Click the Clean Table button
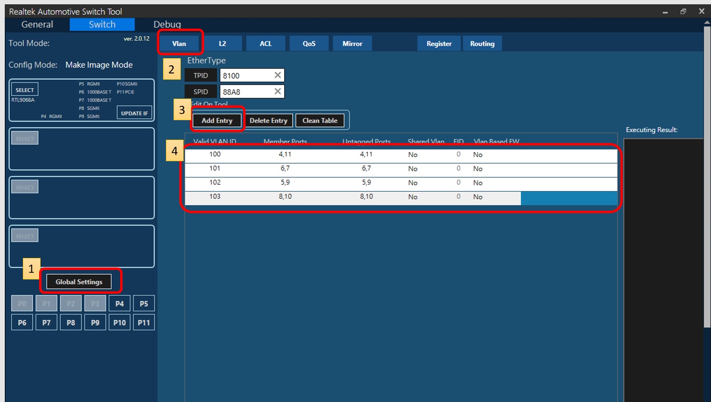The width and height of the screenshot is (711, 402). pos(320,121)
